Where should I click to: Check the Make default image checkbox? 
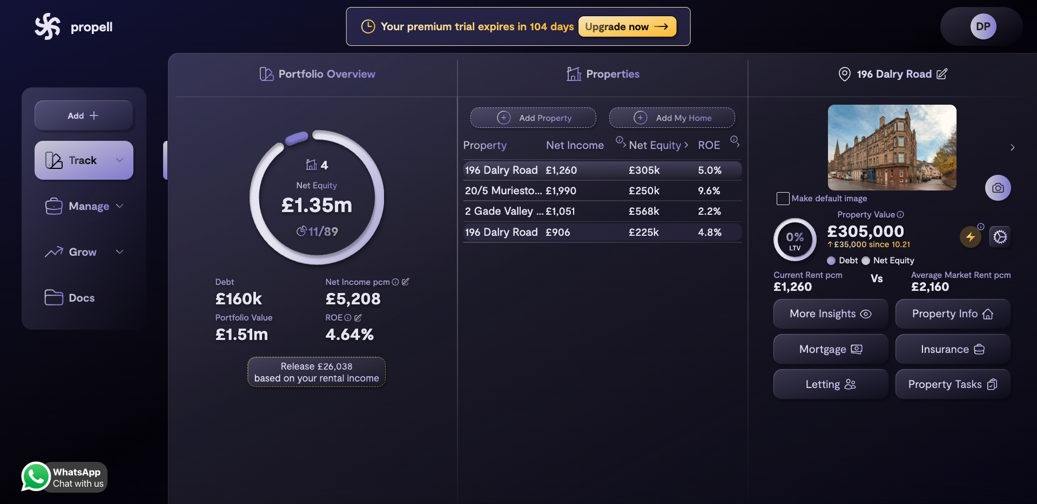point(783,199)
